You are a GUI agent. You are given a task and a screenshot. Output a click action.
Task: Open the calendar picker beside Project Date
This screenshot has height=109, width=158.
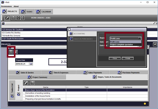tap(31, 64)
